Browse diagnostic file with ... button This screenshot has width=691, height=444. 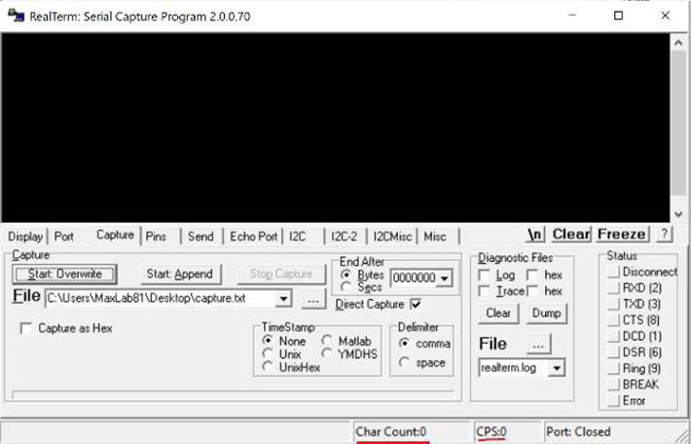[538, 345]
